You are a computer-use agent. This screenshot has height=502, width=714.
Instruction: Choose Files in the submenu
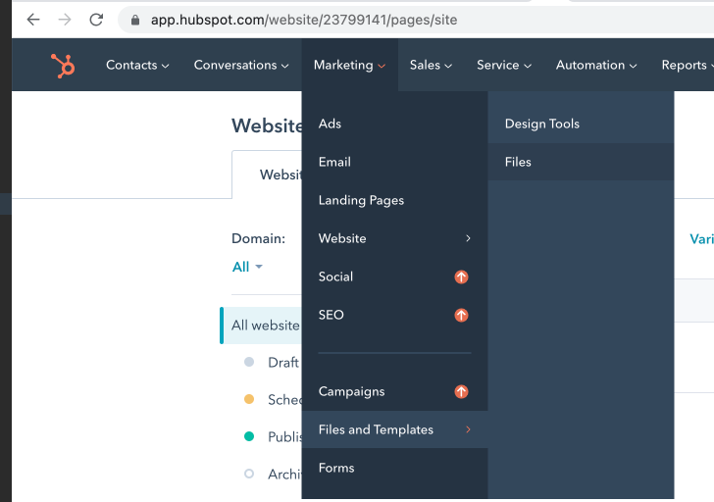(518, 162)
